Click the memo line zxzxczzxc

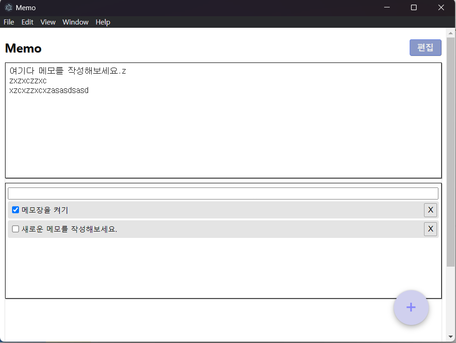tap(28, 81)
